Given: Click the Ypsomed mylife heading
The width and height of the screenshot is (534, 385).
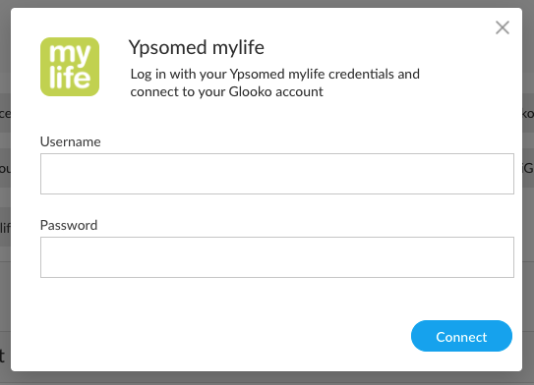Looking at the screenshot, I should (196, 47).
